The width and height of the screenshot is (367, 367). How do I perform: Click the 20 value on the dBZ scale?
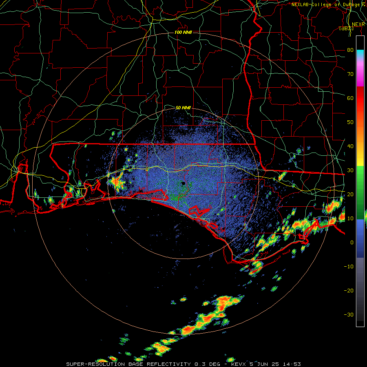[x=350, y=194]
